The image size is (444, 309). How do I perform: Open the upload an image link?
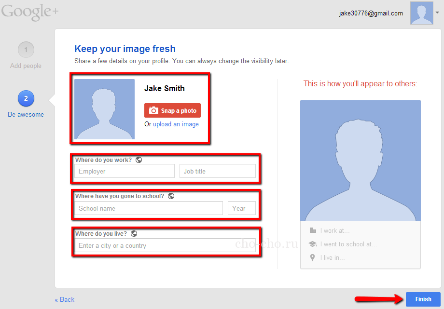click(176, 124)
